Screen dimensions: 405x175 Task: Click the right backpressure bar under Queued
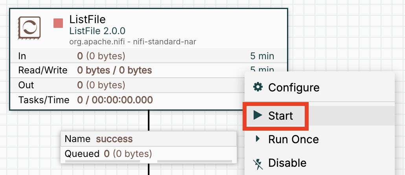195,161
